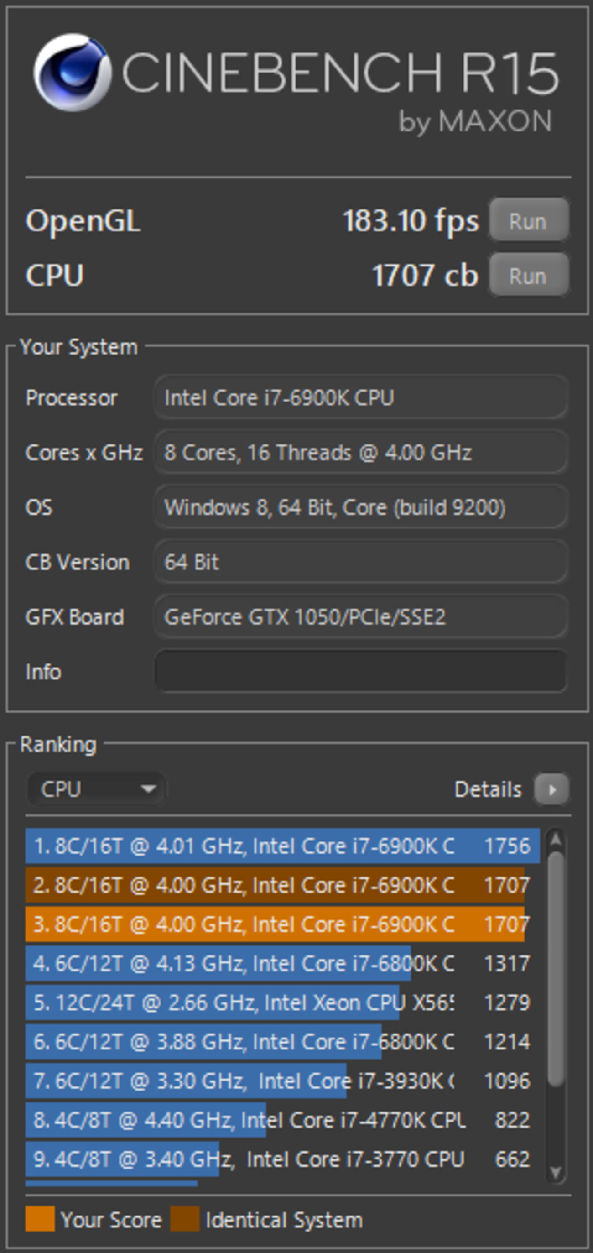Select ranking row 3 your score 1707
Viewport: 593px width, 1253px height.
[283, 924]
